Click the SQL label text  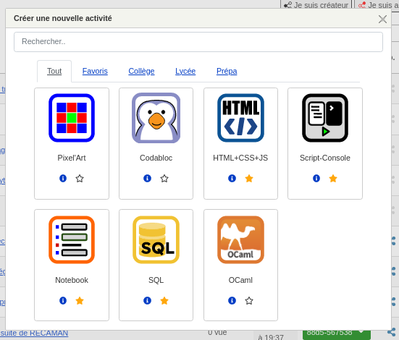(x=156, y=280)
